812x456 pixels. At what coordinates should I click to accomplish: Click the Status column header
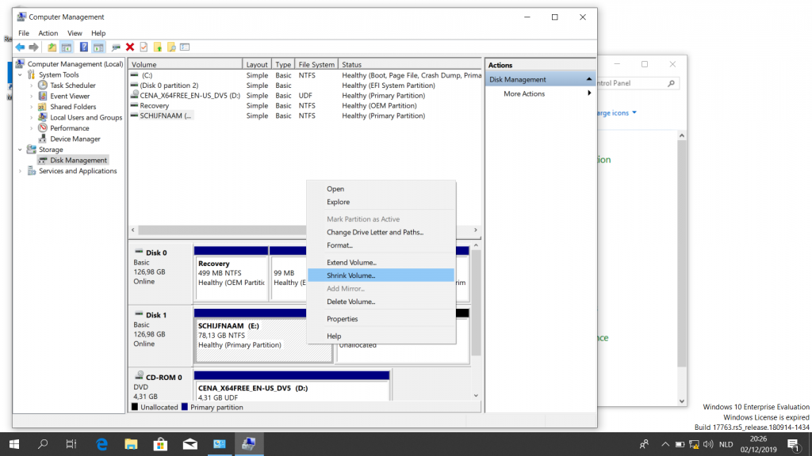click(410, 65)
